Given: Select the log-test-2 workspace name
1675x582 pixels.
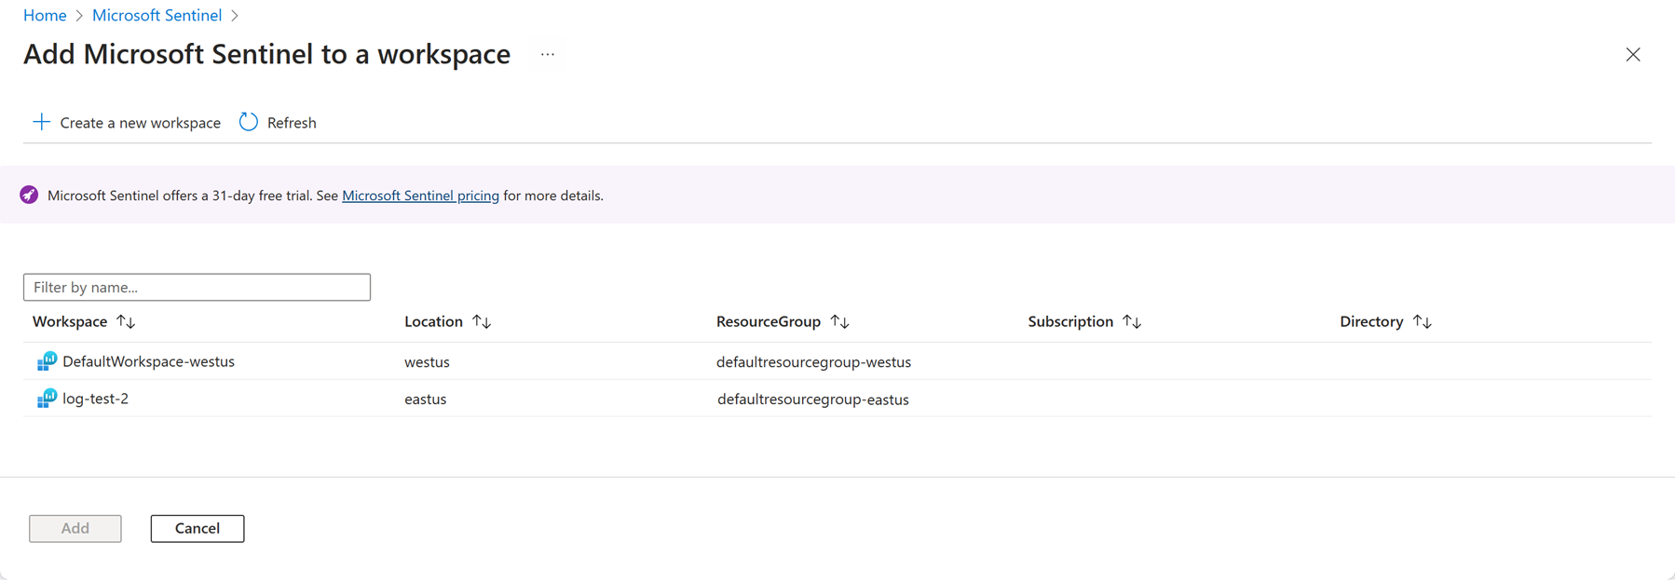Looking at the screenshot, I should coord(95,399).
